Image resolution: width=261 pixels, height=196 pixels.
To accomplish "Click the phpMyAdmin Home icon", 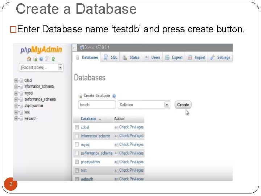I will (29, 59).
